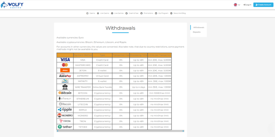Screen dimensions: 275x137
Task: Click the Processing Time column header
Action: coord(139,55)
